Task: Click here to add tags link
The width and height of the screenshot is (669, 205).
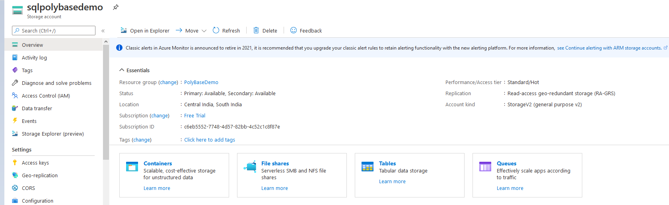Action: tap(209, 140)
